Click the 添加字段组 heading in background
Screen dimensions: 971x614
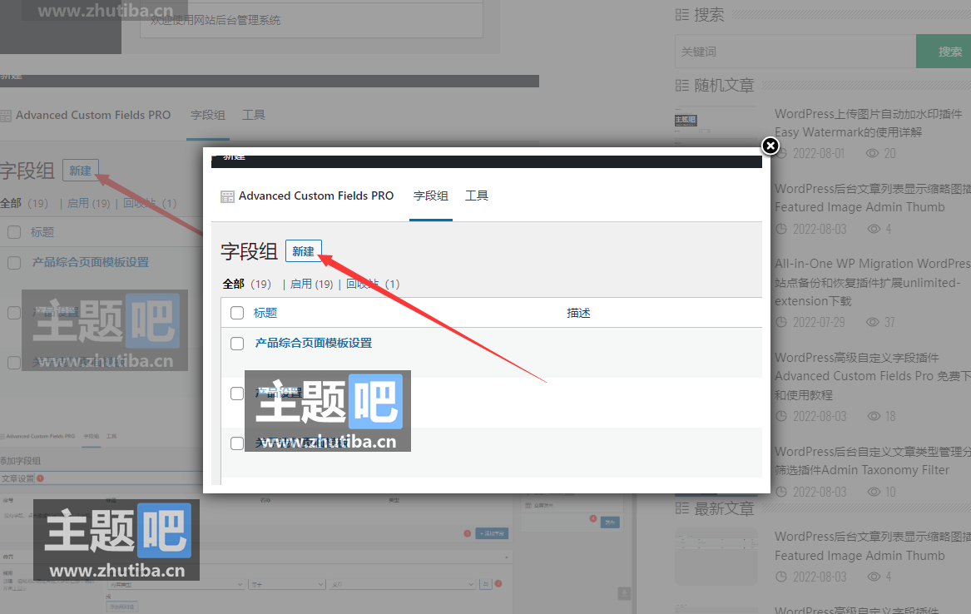pos(21,461)
